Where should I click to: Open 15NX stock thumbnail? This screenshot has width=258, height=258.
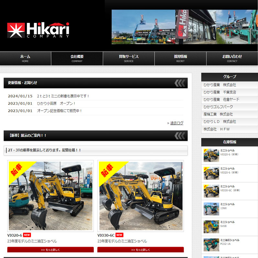[x=211, y=209]
